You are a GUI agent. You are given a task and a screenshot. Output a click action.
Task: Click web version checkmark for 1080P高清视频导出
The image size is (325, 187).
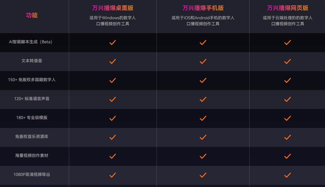[x=287, y=175]
